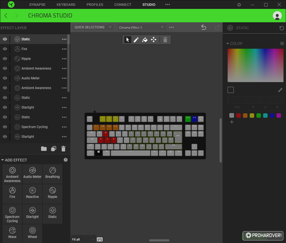Toggle visibility of the Fire layer
The width and height of the screenshot is (286, 243).
point(5,49)
